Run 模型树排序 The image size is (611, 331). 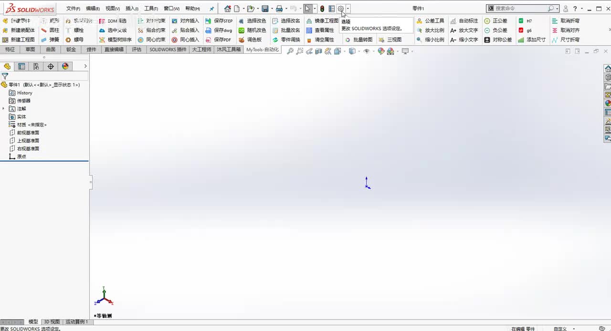pos(115,40)
